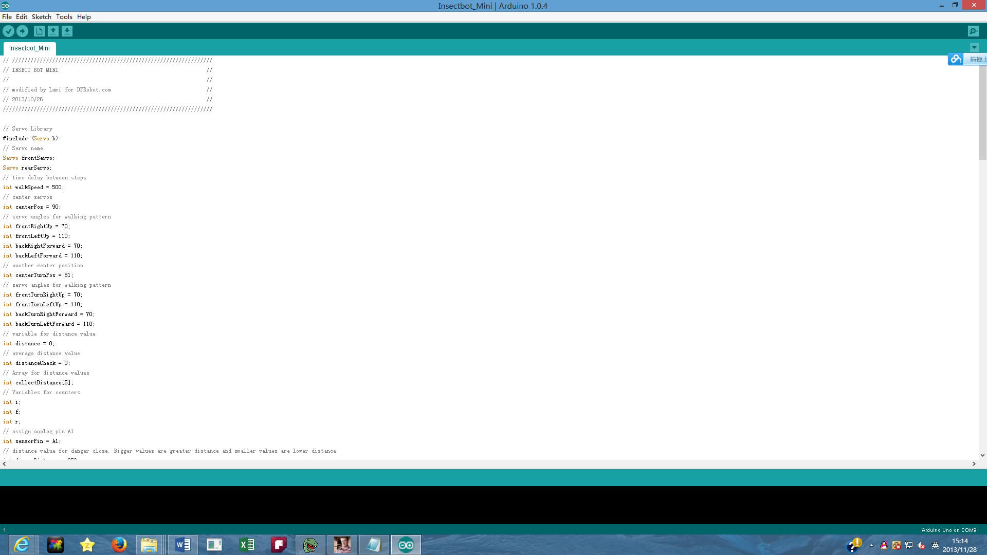Click the vertical scrollbar thumb in editor
The image size is (987, 555).
(982, 113)
